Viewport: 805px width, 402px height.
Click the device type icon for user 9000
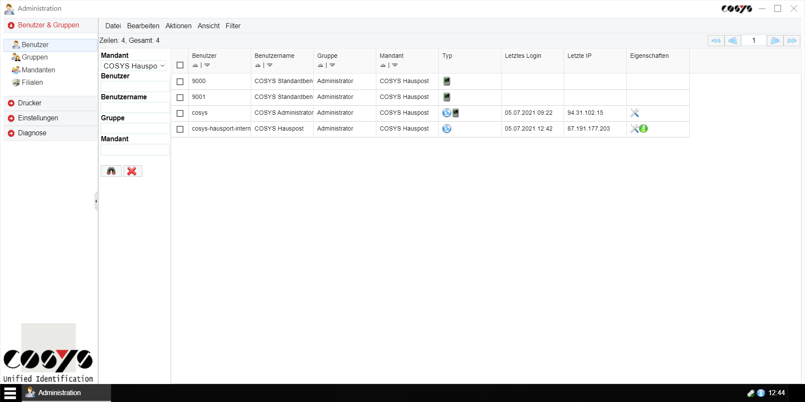tap(447, 81)
